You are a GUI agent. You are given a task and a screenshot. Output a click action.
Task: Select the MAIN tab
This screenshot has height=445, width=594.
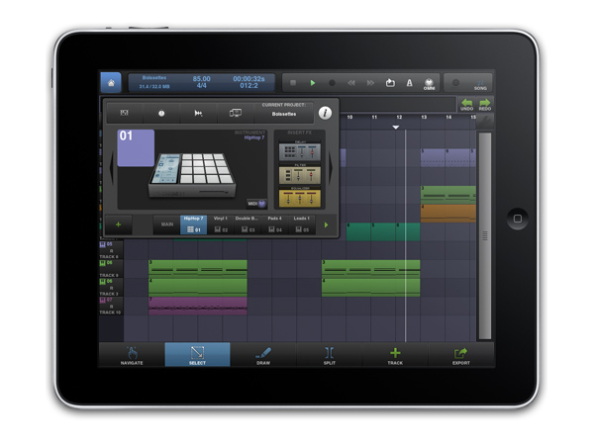coord(167,224)
